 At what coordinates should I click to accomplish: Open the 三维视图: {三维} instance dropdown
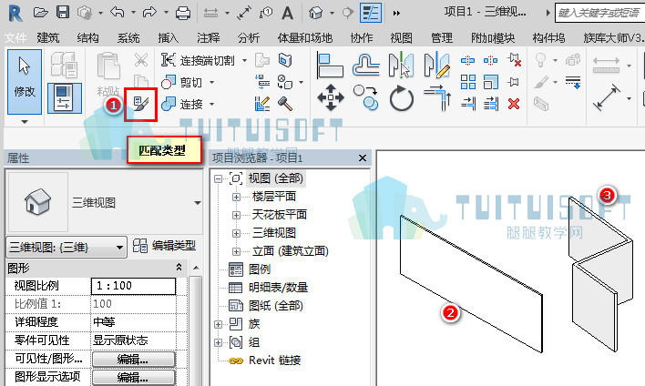(119, 248)
